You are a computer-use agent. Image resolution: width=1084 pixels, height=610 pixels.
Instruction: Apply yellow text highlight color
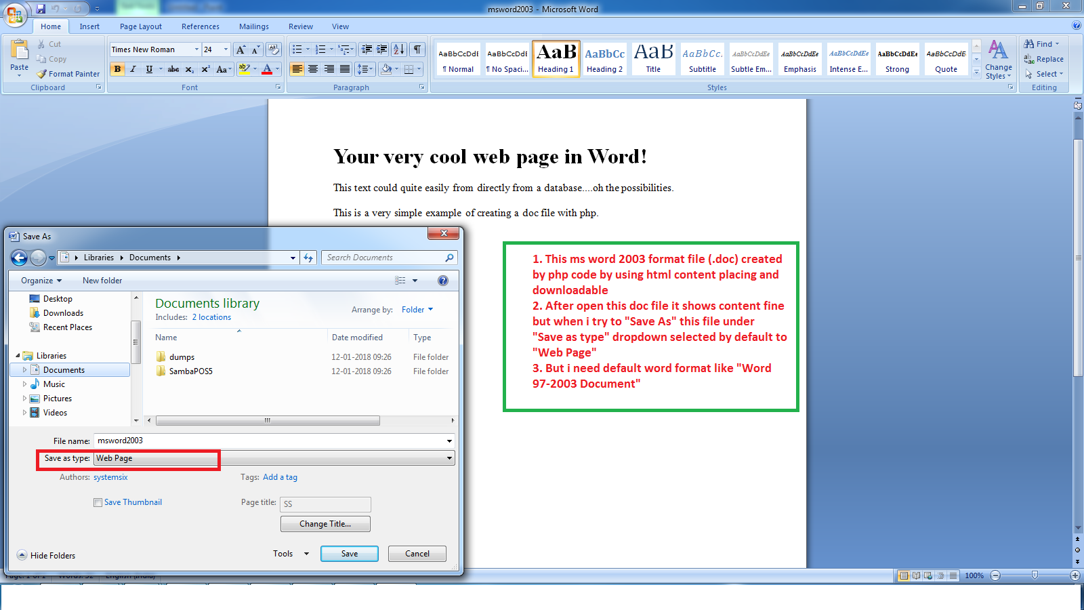[x=245, y=69]
